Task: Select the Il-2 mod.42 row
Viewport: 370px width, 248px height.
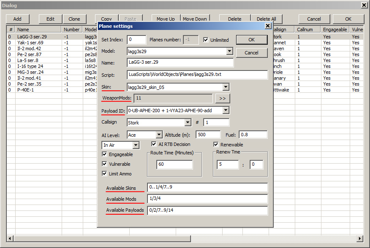Action: pos(52,49)
